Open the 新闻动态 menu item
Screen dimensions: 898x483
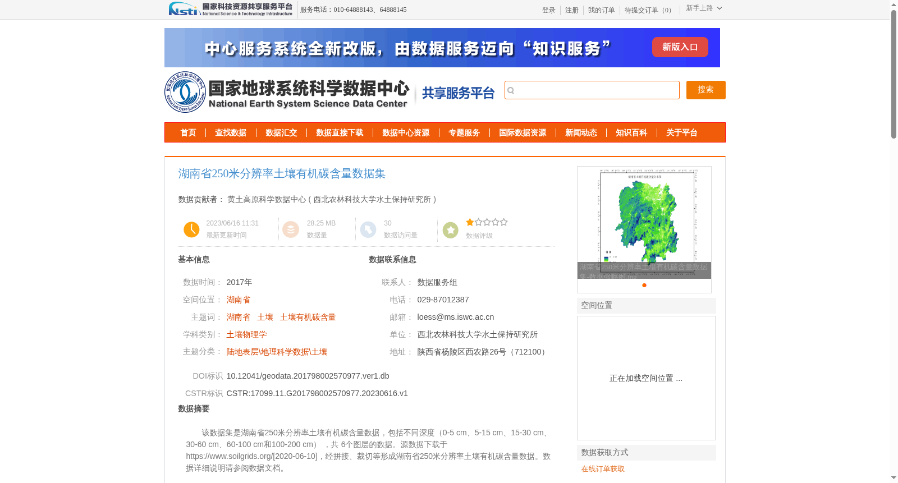click(581, 133)
